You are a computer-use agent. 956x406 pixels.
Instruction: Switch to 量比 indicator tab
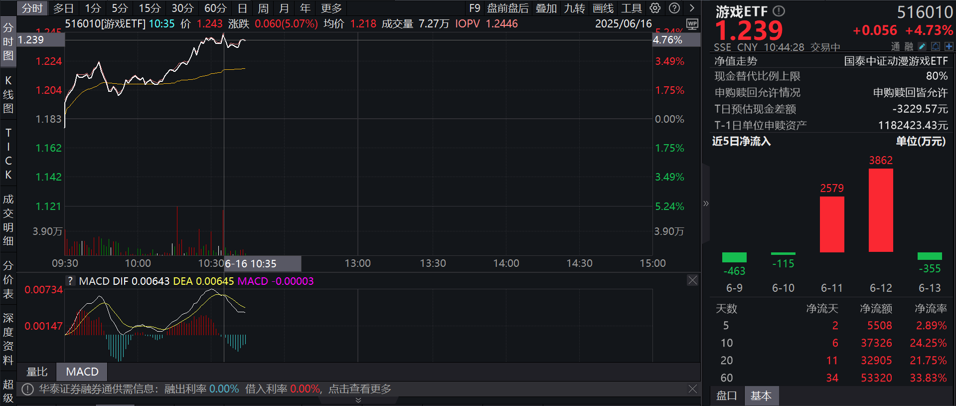(x=37, y=372)
